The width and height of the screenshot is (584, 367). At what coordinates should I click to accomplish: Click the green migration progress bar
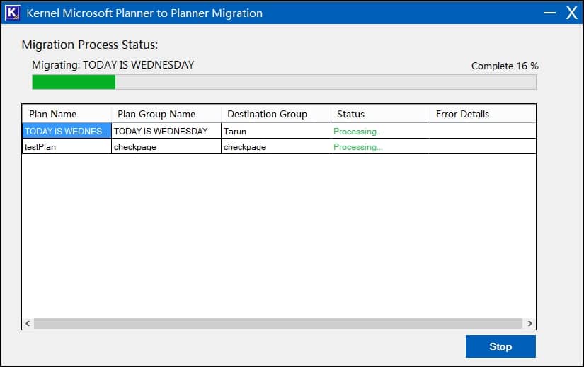(x=284, y=82)
